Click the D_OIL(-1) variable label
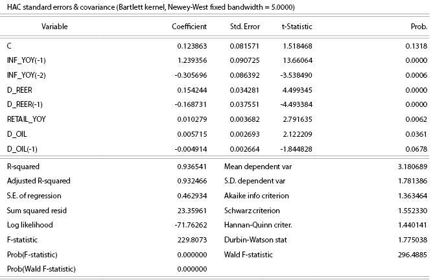Image resolution: width=433 pixels, height=280 pixels. click(x=22, y=149)
